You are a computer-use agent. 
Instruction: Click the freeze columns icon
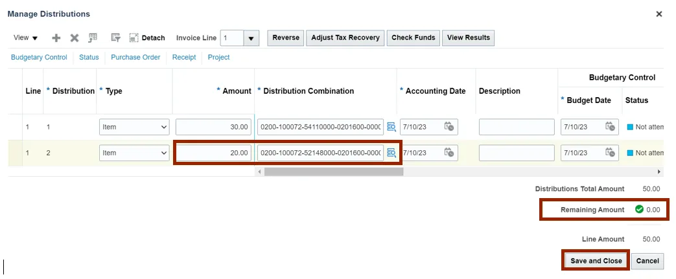point(93,38)
